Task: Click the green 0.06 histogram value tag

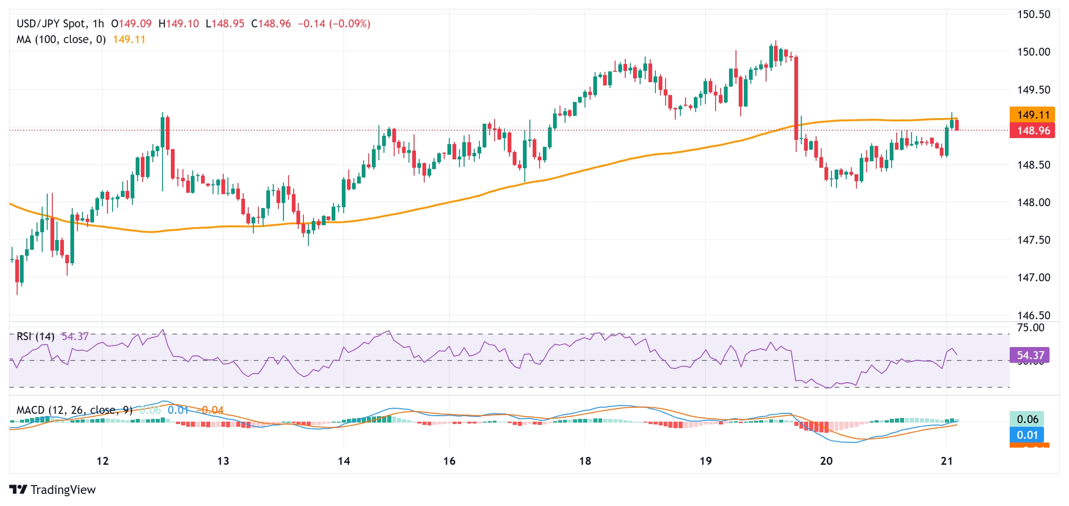Action: 1027,419
